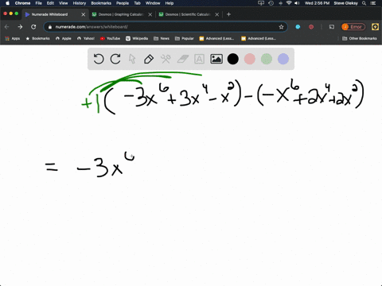This screenshot has height=286, width=382.
Task: Open the File menu
Action: pyautogui.click(x=39, y=3)
